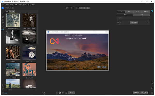The height and width of the screenshot is (96, 155).
Task: Set zoom to 50 preset
Action: 84,8
